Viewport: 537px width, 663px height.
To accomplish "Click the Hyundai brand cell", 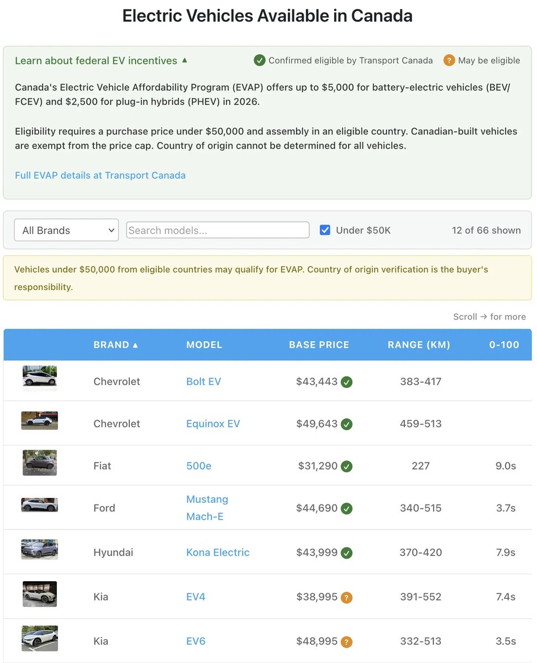I will (113, 552).
